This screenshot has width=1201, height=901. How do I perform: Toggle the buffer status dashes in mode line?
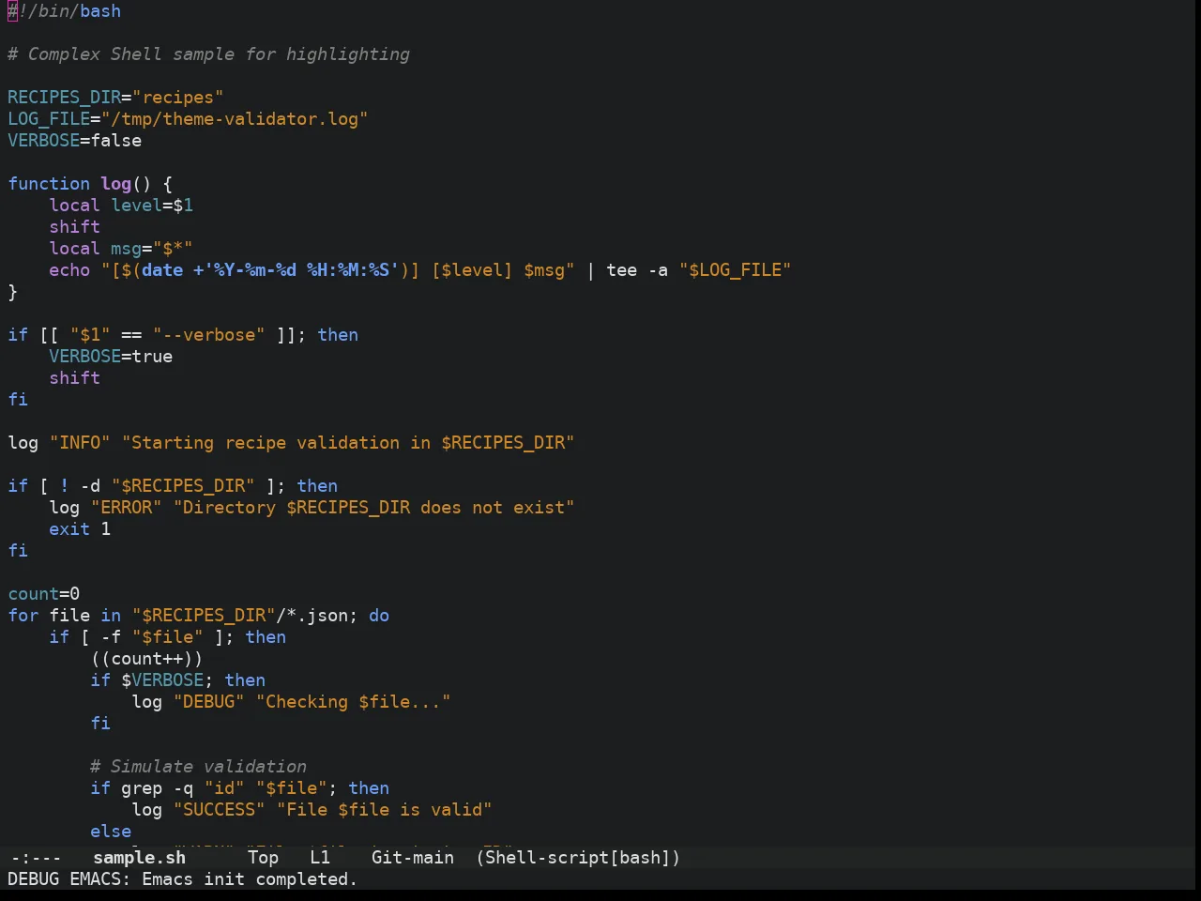[x=36, y=858]
